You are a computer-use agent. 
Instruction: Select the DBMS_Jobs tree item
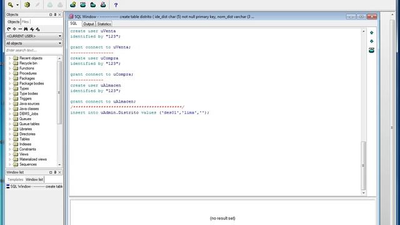pyautogui.click(x=29, y=114)
